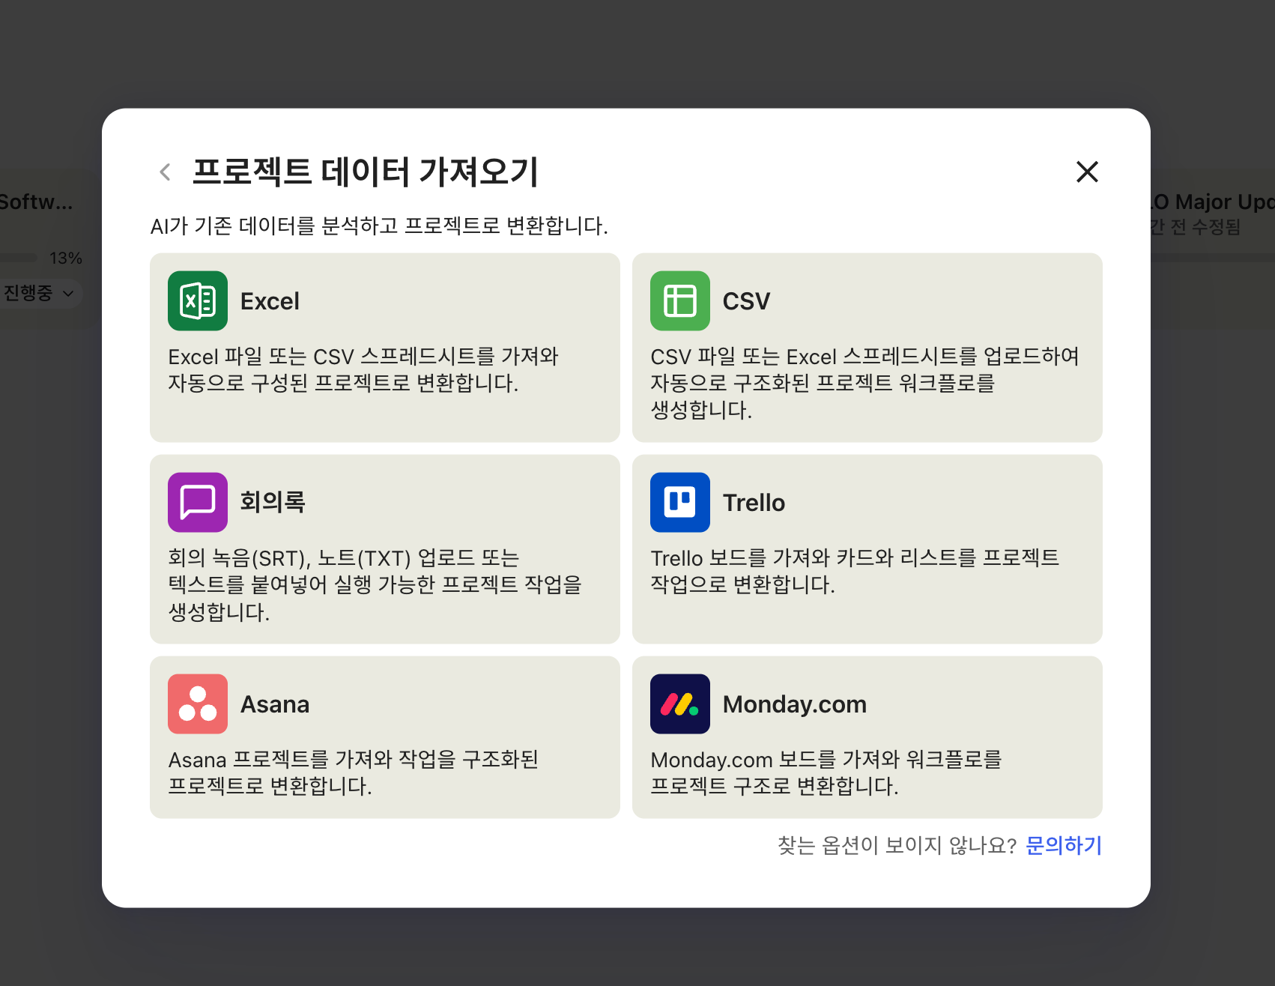This screenshot has width=1275, height=986.
Task: Click the green Excel spreadsheet icon
Action: [x=198, y=300]
